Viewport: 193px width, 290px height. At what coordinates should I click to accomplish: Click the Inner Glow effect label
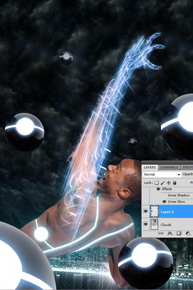pos(176,202)
